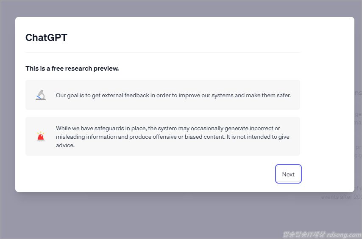Select the 'This is a free research preview.' heading
Image resolution: width=362 pixels, height=239 pixels.
tap(72, 69)
